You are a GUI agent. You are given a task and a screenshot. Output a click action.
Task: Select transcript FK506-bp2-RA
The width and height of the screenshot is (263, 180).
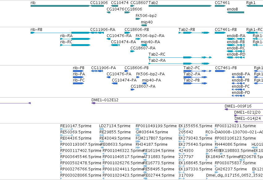click(x=138, y=39)
